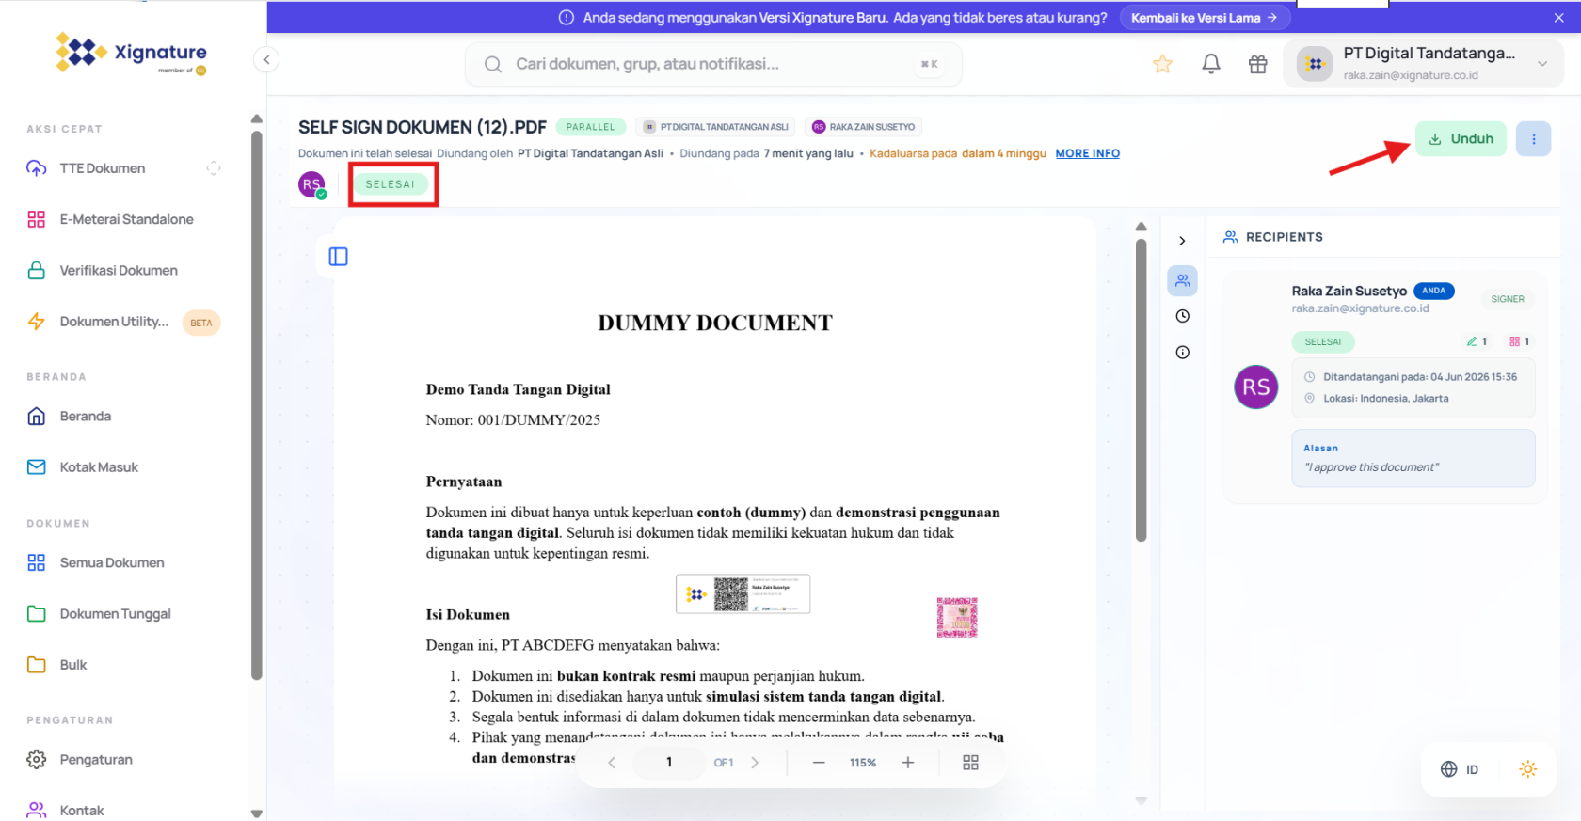Click raka.zain@xignature.co.id in the recipient card
The image size is (1581, 821).
tap(1360, 308)
